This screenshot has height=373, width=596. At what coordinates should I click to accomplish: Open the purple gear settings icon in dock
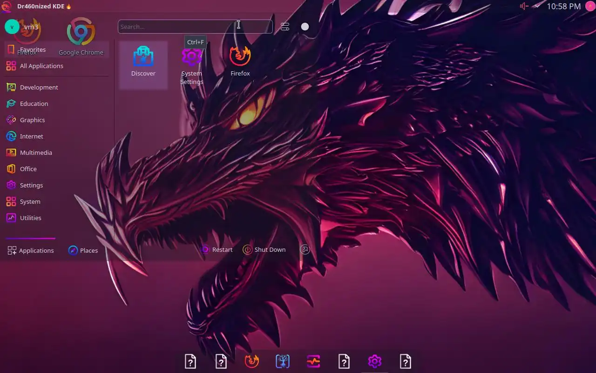375,361
